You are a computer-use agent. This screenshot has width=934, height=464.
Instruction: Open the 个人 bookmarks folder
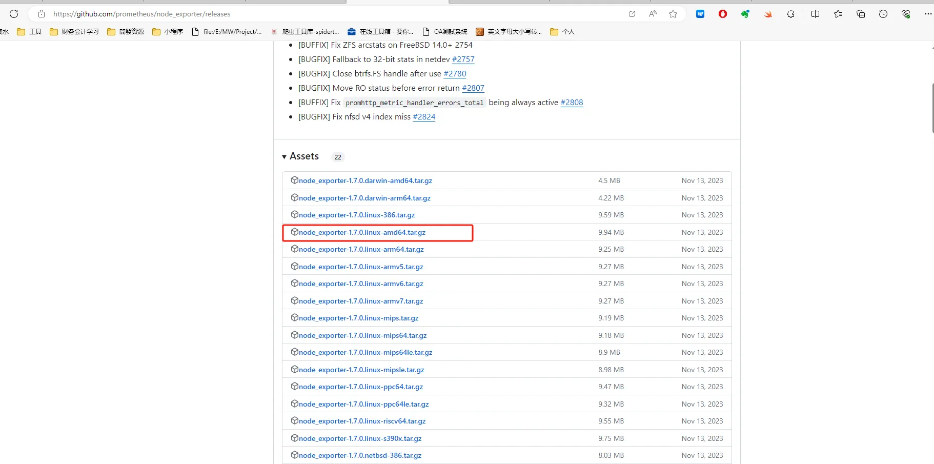562,32
